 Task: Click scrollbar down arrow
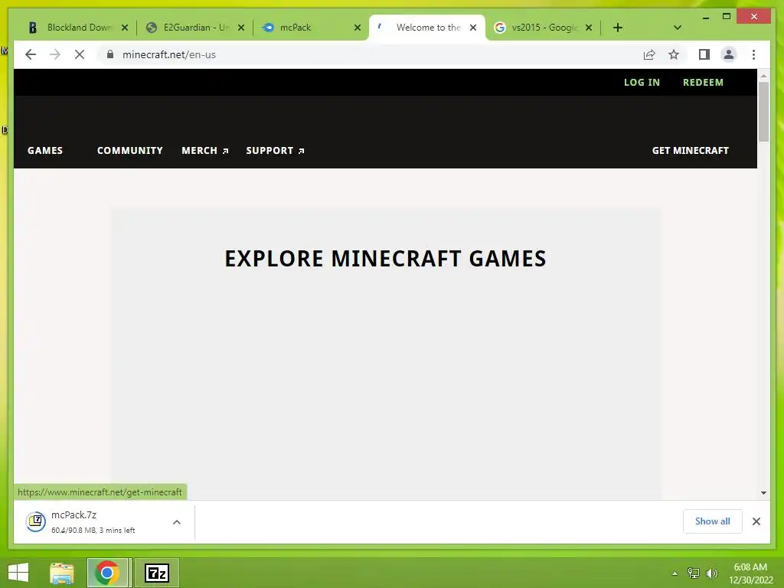click(x=763, y=493)
